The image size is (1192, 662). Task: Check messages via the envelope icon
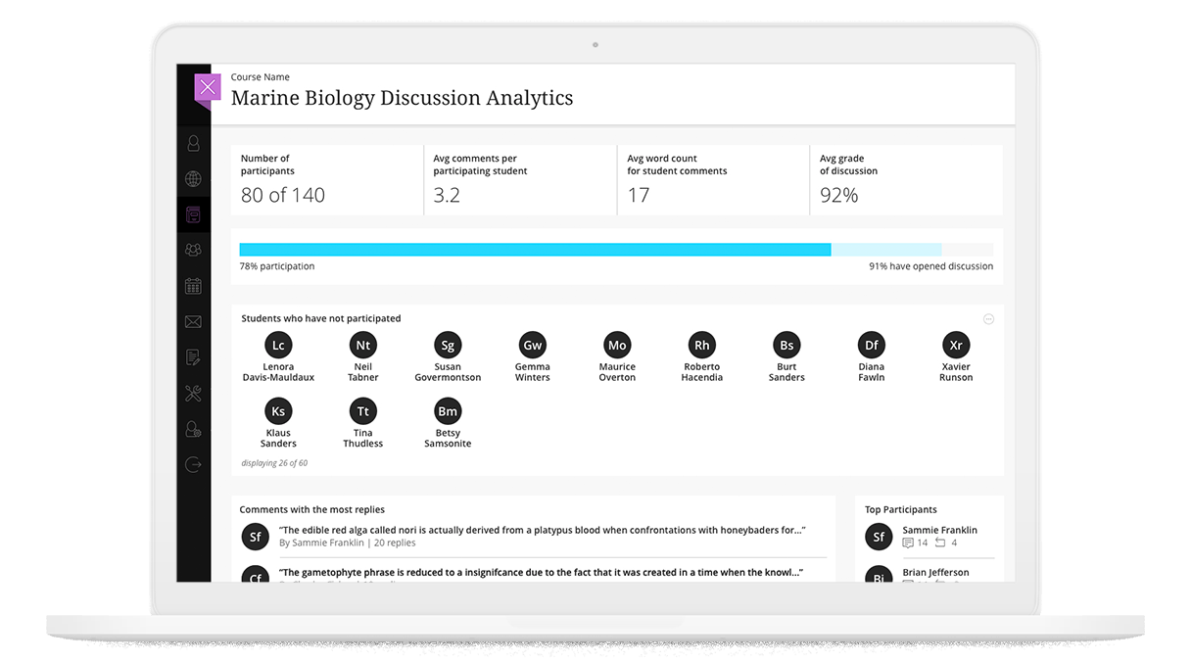point(193,321)
